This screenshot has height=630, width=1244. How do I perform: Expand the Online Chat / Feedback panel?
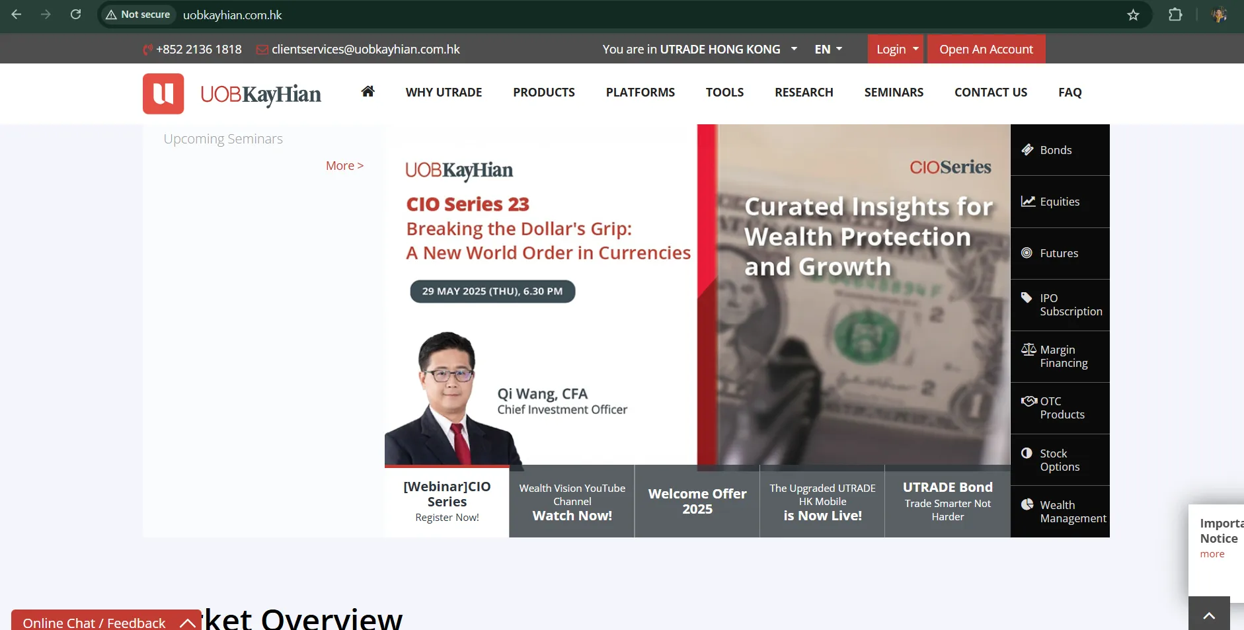point(106,620)
